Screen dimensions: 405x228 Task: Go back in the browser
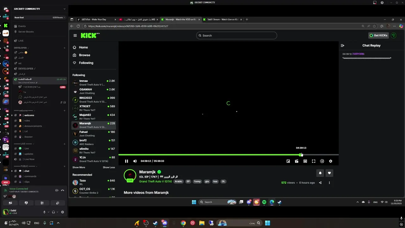72,26
